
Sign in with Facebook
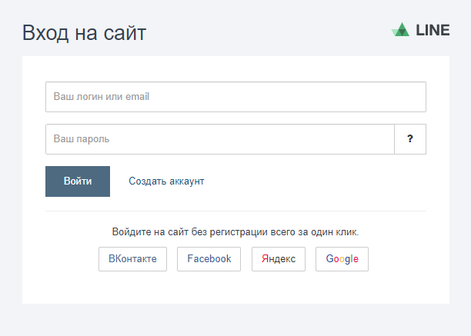coord(209,259)
